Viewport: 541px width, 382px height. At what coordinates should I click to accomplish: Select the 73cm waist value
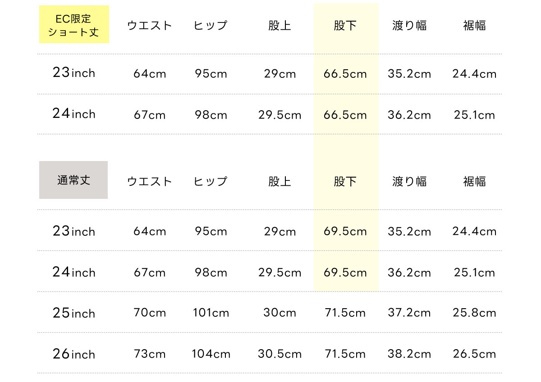[150, 354]
